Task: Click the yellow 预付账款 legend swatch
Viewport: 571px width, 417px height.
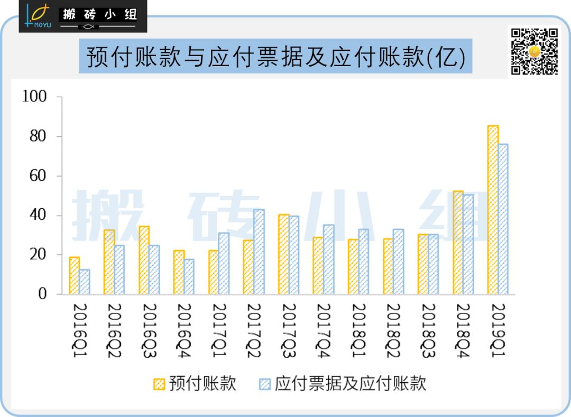Action: (159, 384)
